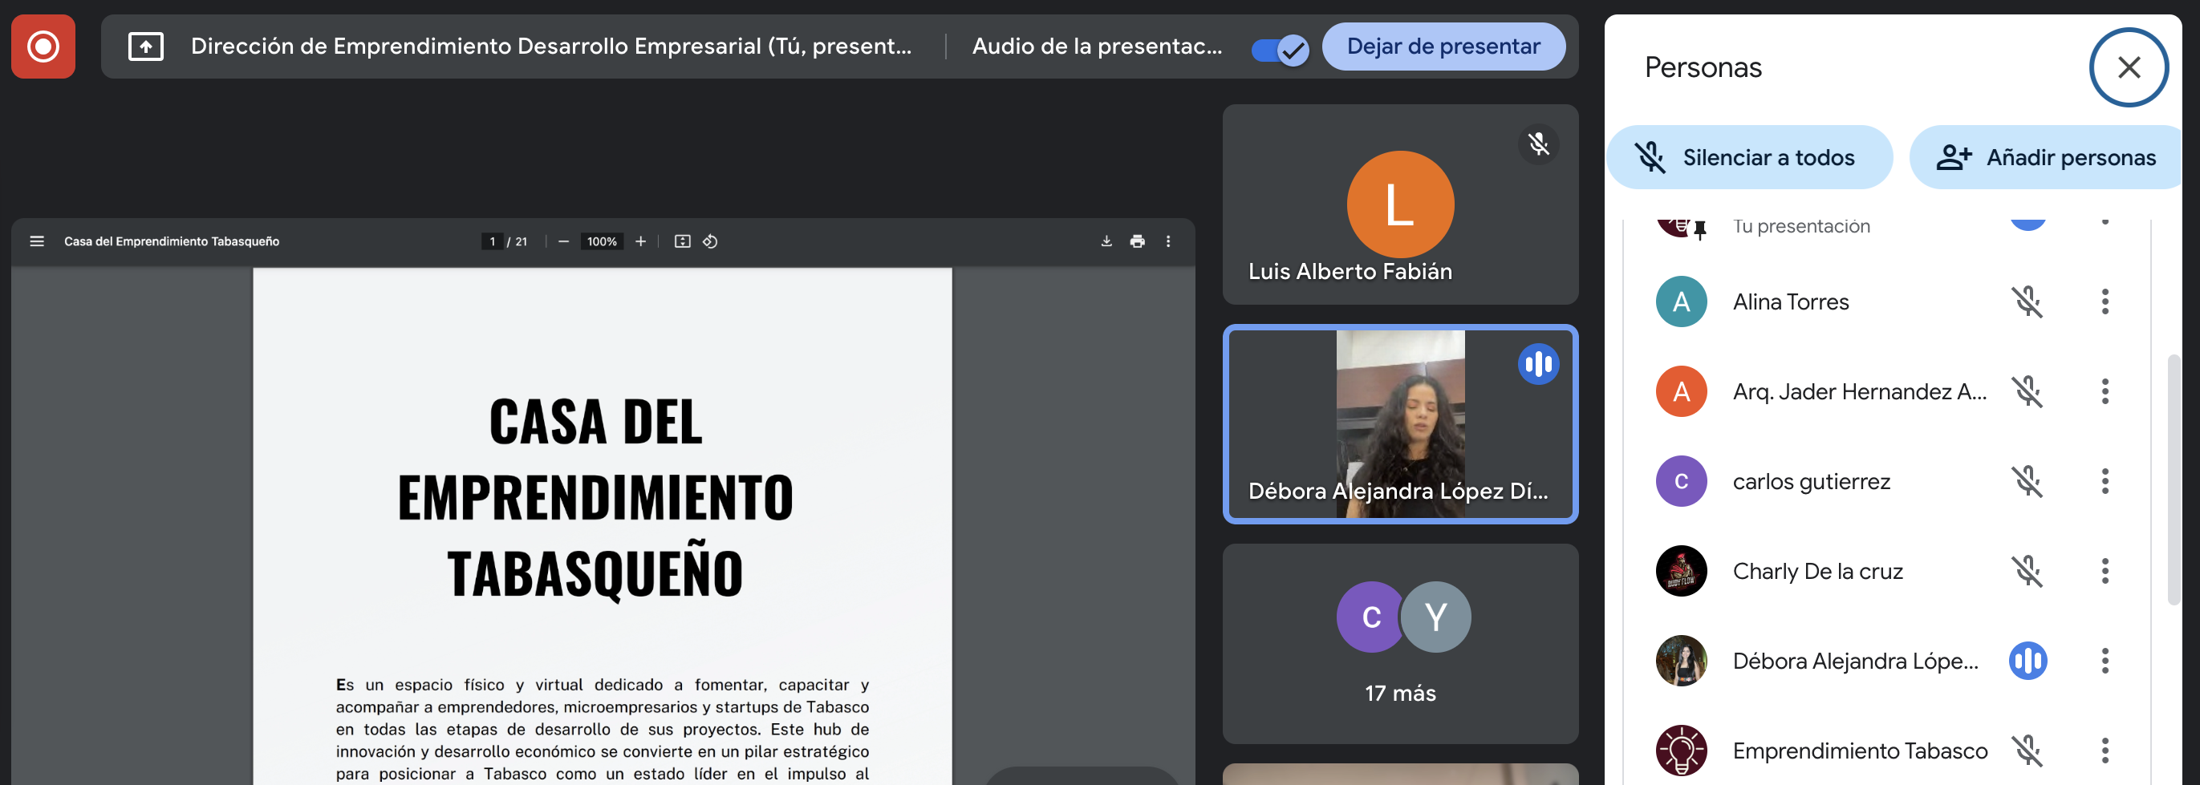Select Emprendimiento Tabasco in people list
Image resolution: width=2200 pixels, height=785 pixels.
1859,751
